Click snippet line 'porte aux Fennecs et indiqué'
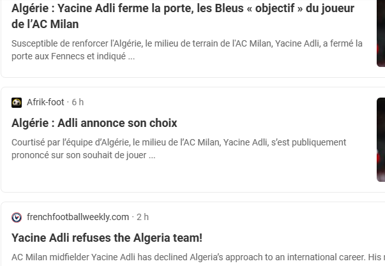Viewport: 385px width, 266px height. (73, 56)
